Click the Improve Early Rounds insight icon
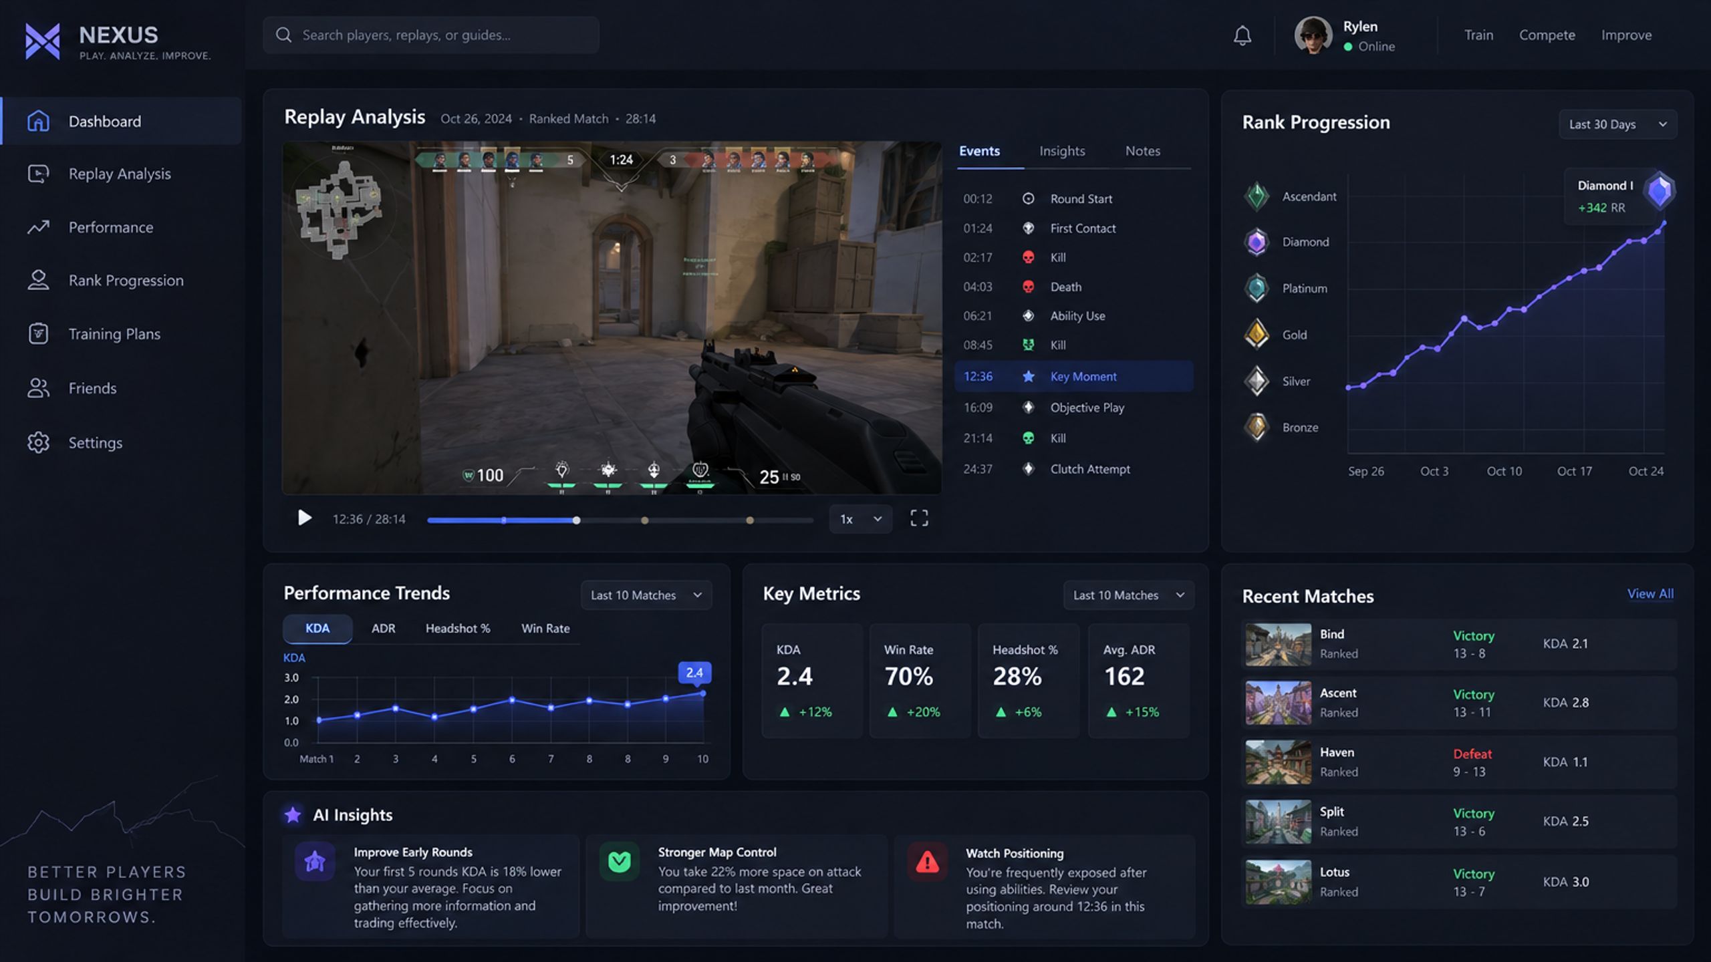Viewport: 1711px width, 962px height. click(x=315, y=861)
